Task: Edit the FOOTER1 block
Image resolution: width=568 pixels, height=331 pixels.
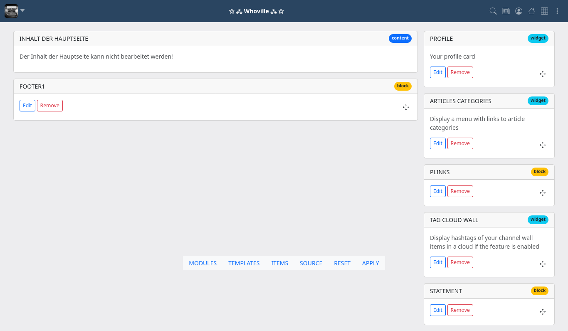Action: click(27, 106)
